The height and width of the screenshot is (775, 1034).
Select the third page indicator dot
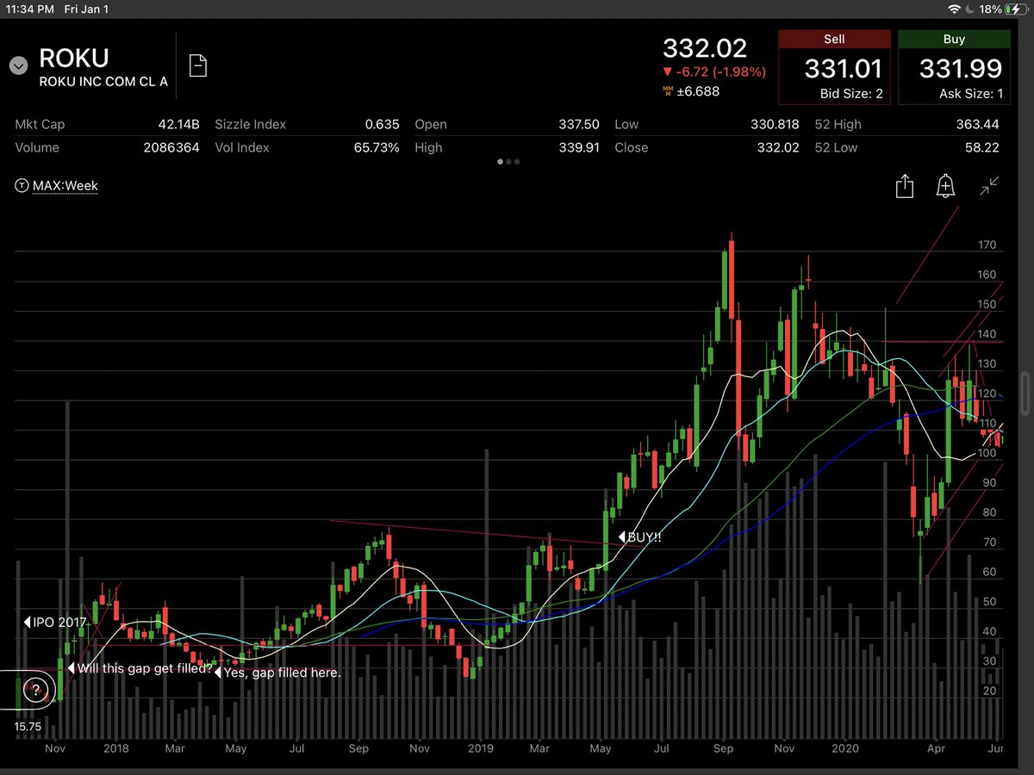pyautogui.click(x=519, y=161)
